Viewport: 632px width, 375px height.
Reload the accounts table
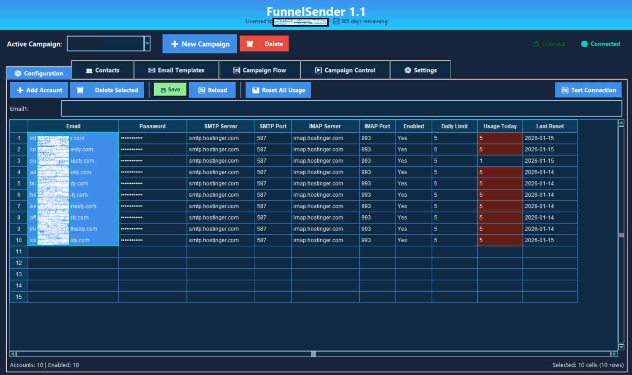click(212, 90)
